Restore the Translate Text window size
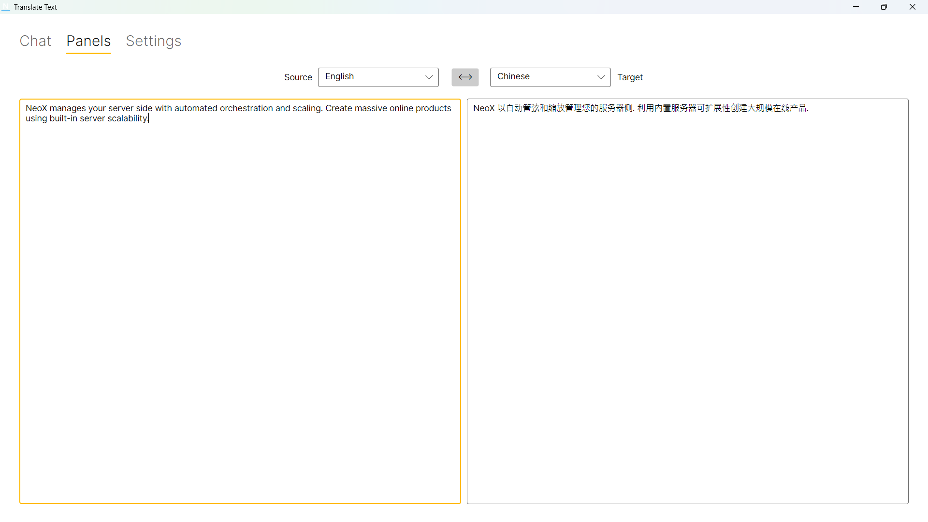 coord(884,7)
